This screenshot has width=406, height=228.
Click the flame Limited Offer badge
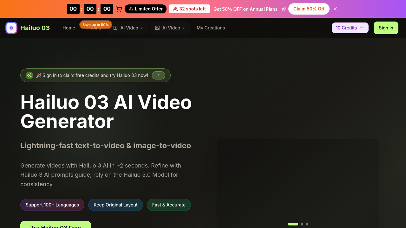click(x=146, y=9)
